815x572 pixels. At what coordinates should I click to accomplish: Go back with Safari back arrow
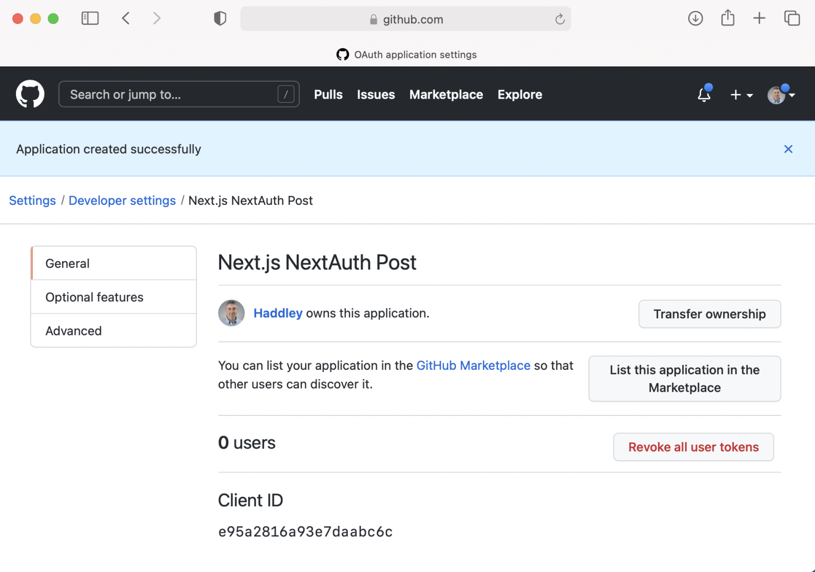tap(126, 19)
